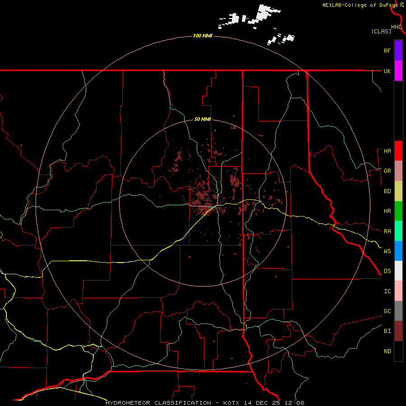Select the GR legend label
This screenshot has height=406, width=406.
click(x=387, y=171)
